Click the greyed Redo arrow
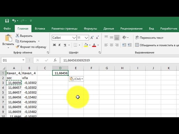This screenshot has height=134, width=179. click(x=23, y=21)
